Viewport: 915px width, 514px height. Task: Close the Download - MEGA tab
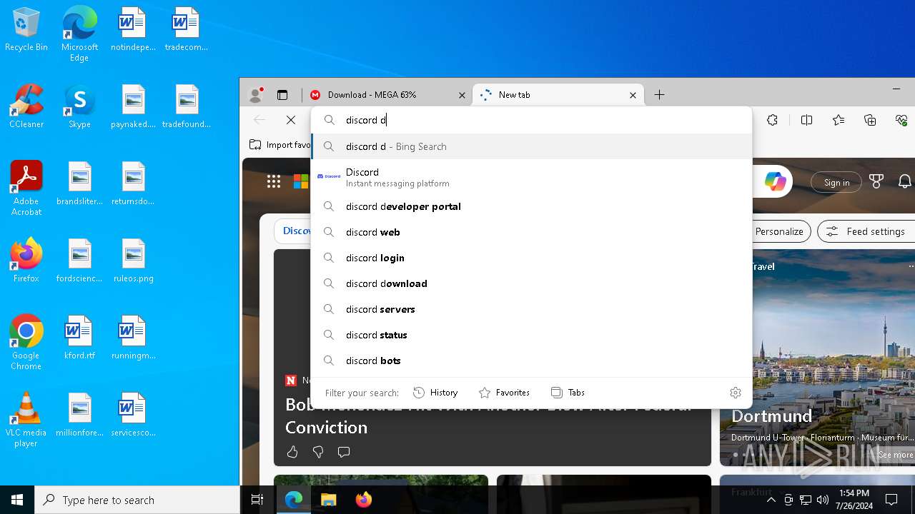point(462,95)
